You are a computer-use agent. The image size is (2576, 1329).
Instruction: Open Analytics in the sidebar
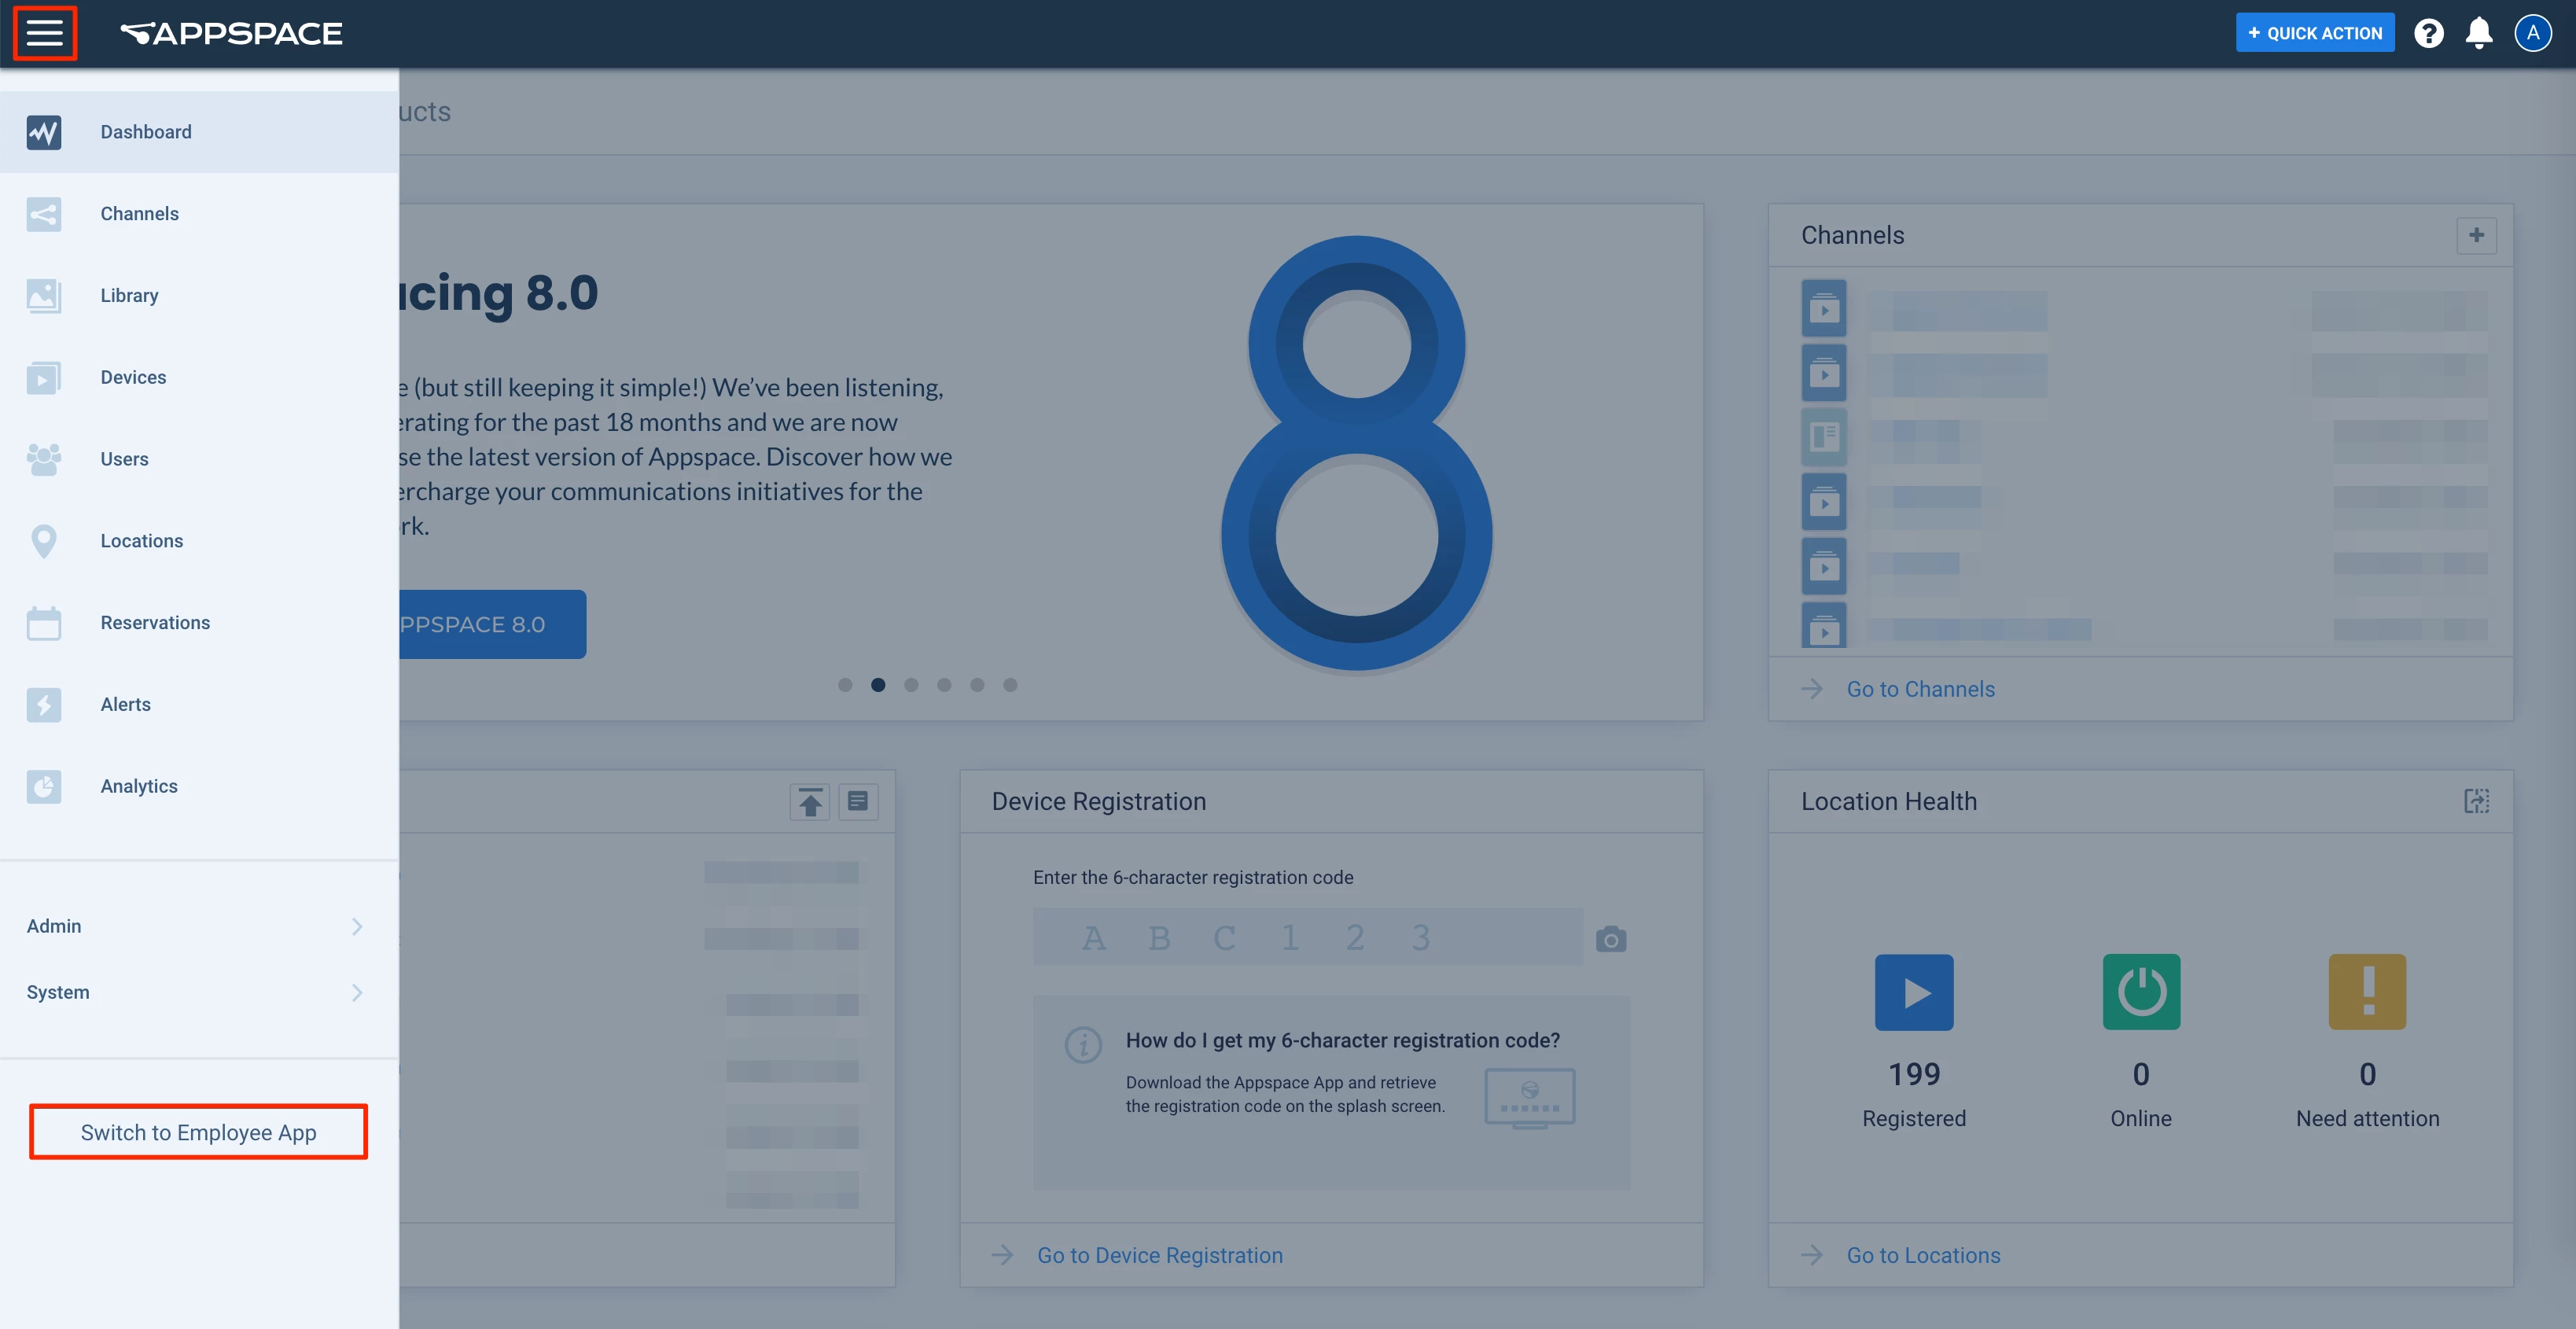pyautogui.click(x=199, y=787)
